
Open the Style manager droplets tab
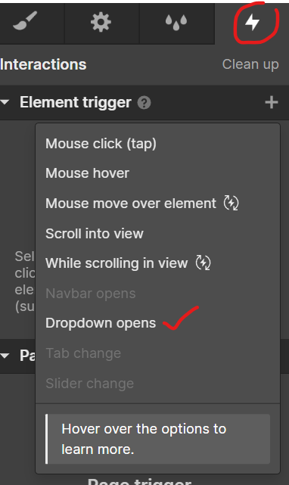click(176, 22)
